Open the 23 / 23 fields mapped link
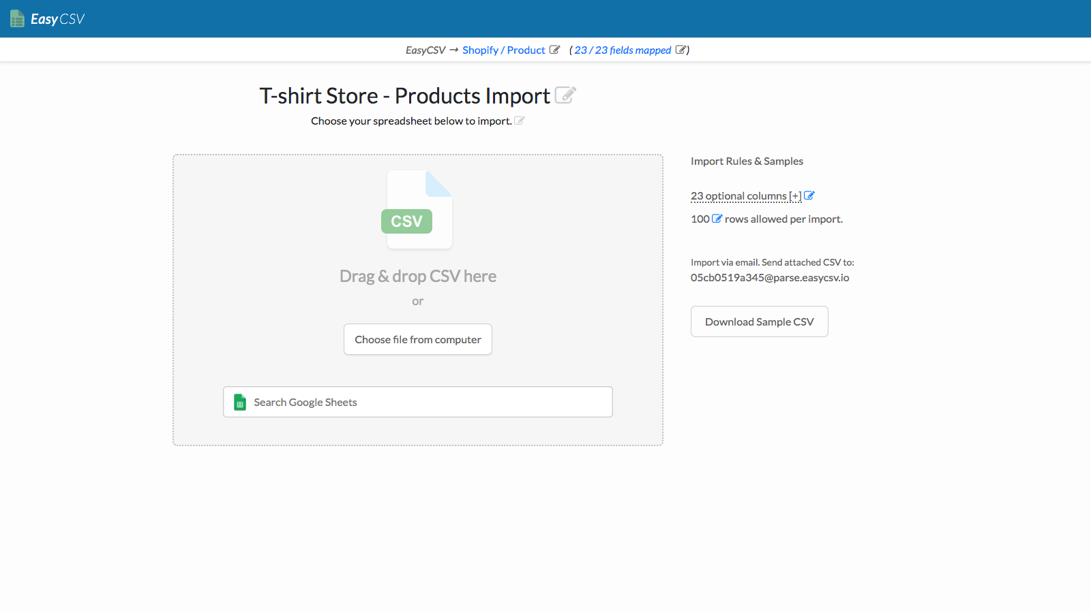The height and width of the screenshot is (613, 1091). pos(622,50)
